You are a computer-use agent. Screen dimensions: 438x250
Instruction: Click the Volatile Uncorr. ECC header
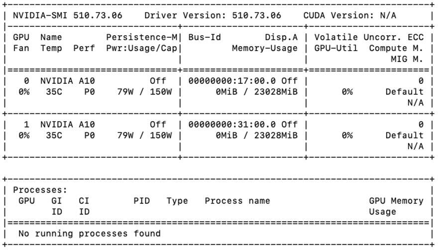point(369,37)
